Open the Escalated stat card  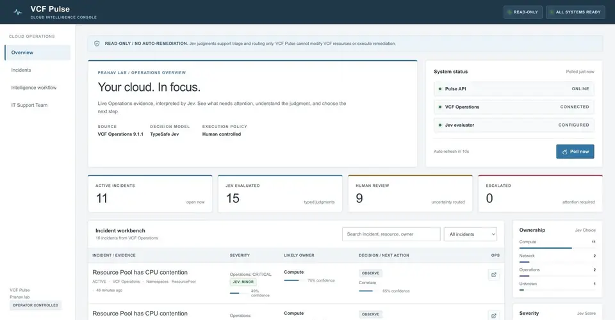point(541,193)
